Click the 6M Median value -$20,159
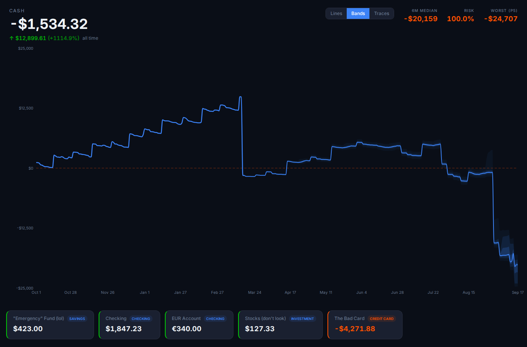 click(x=421, y=19)
